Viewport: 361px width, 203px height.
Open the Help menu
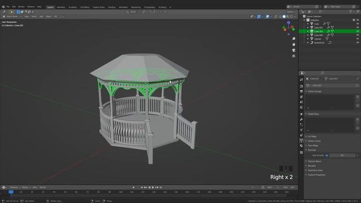[39, 7]
